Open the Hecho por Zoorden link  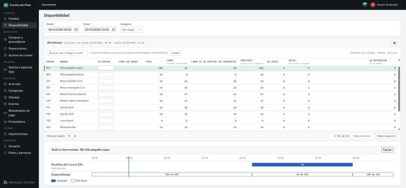[19, 182]
